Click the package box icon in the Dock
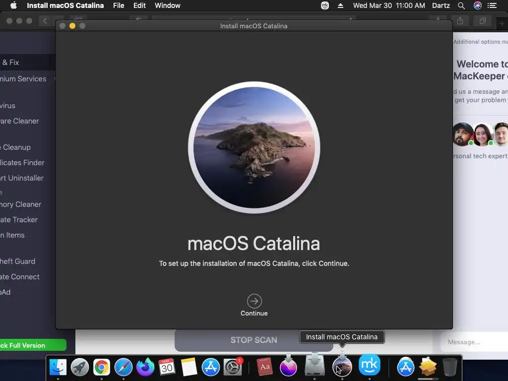508x381 pixels. pyautogui.click(x=428, y=367)
